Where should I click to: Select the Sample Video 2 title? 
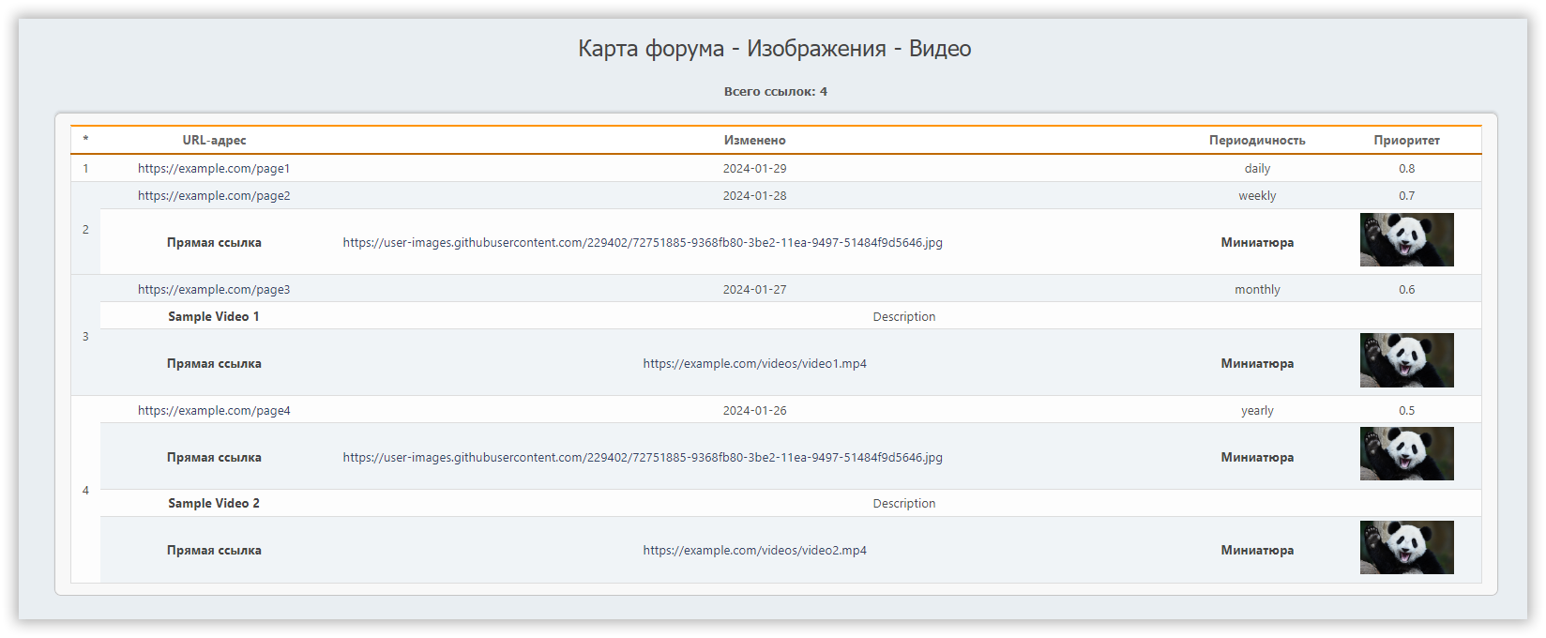(214, 504)
